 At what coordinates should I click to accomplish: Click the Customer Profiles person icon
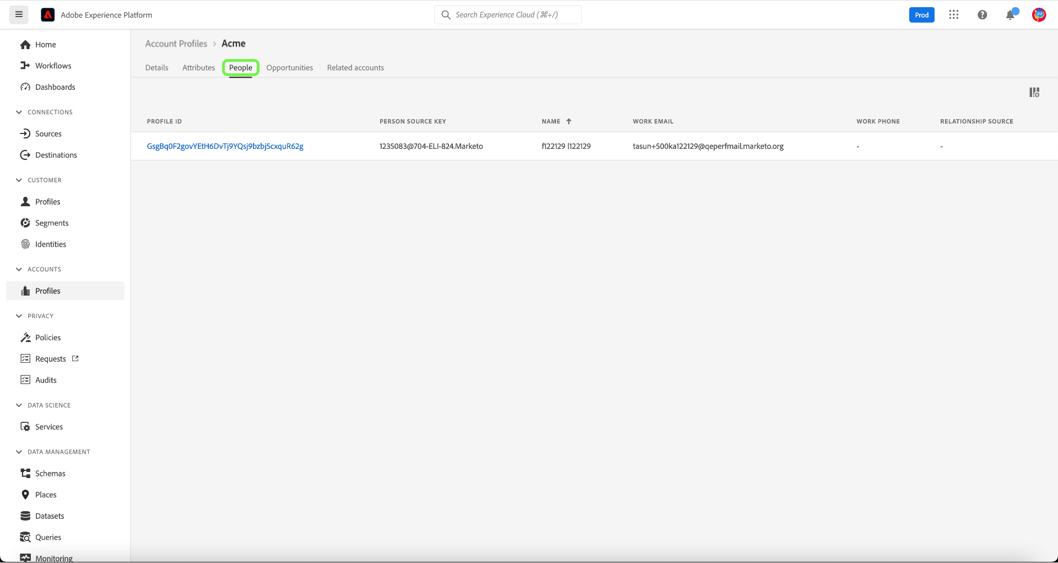pyautogui.click(x=25, y=202)
